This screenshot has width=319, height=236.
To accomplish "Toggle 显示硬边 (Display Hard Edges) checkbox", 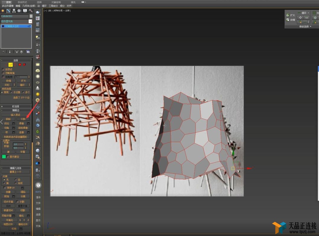I will coord(8,157).
